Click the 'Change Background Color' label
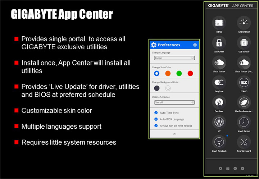259x179 pixels. pos(165,82)
